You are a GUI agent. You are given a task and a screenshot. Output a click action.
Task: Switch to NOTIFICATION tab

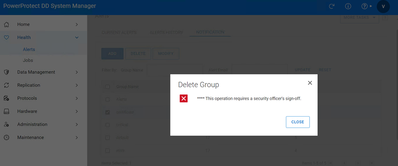[210, 32]
